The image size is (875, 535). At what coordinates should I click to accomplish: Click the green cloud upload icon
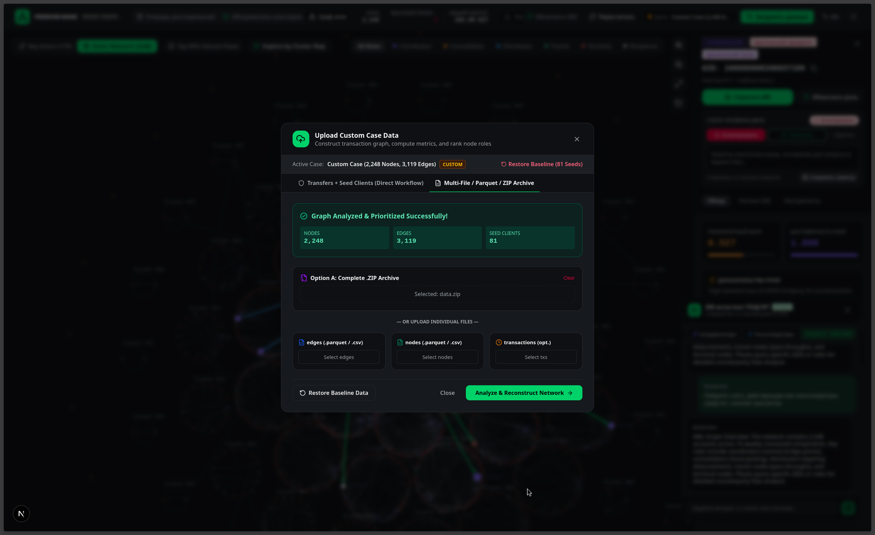click(x=301, y=139)
